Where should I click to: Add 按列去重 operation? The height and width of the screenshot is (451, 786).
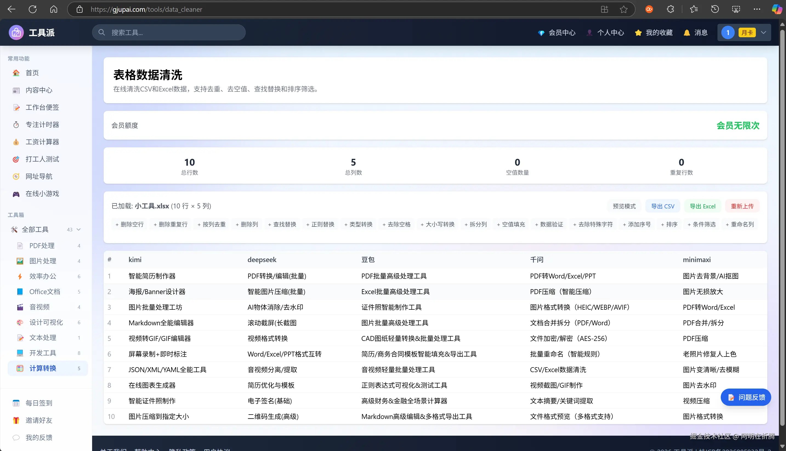click(x=211, y=224)
